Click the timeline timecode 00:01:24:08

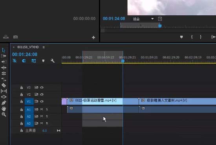point(25,54)
